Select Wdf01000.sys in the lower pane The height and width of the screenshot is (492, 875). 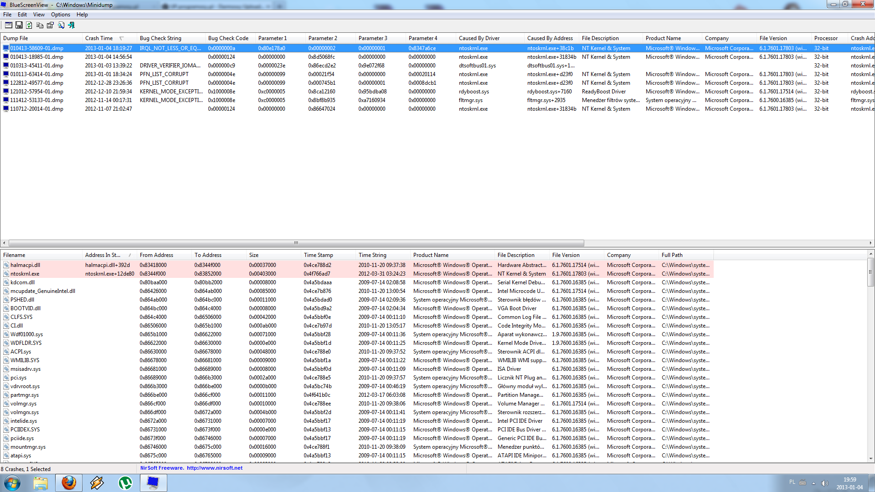pyautogui.click(x=357, y=334)
